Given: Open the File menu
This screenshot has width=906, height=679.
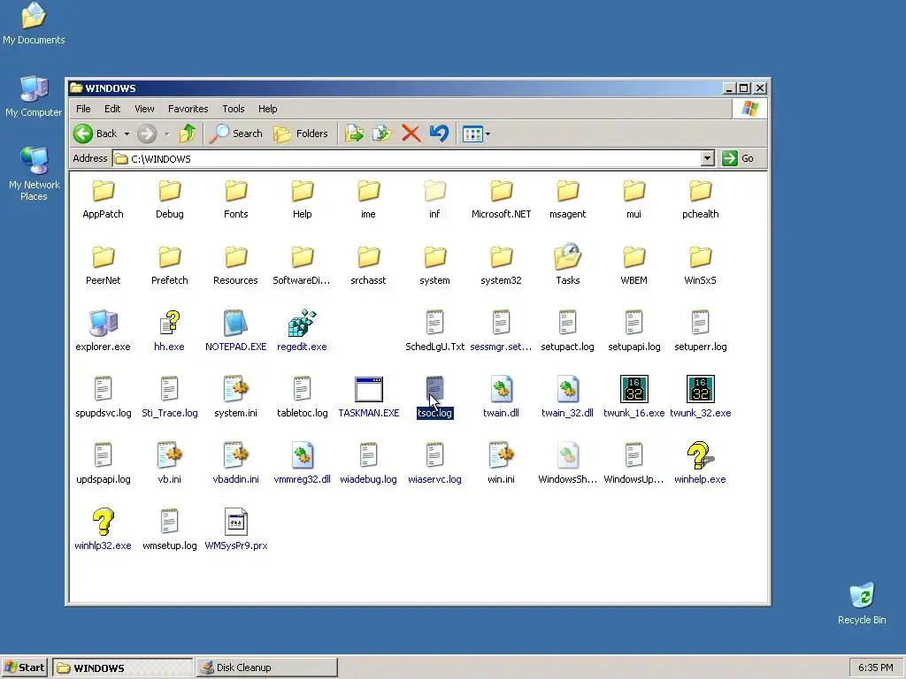Looking at the screenshot, I should pos(83,109).
